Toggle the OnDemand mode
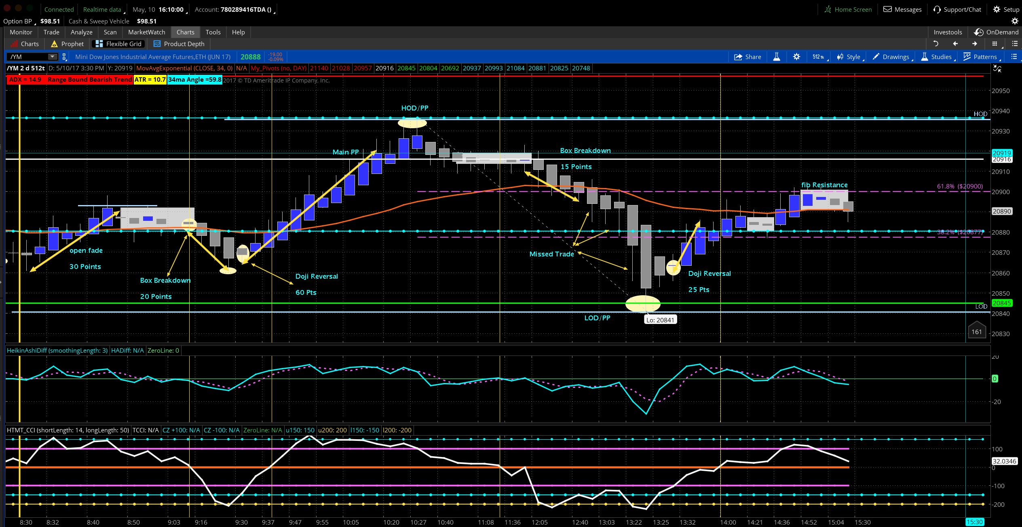This screenshot has height=527, width=1022. [x=996, y=32]
